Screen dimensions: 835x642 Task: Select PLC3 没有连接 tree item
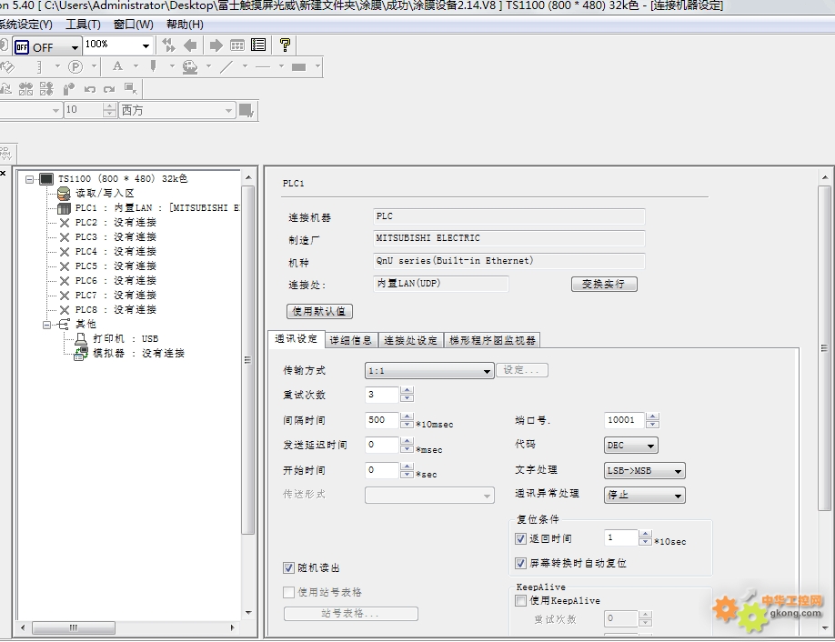[x=116, y=237]
